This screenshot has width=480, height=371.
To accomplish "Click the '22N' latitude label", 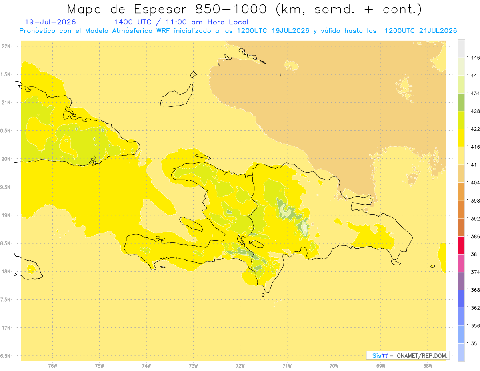I will [x=6, y=46].
